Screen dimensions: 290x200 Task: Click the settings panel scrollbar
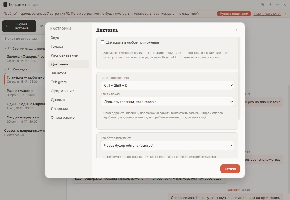239,78
